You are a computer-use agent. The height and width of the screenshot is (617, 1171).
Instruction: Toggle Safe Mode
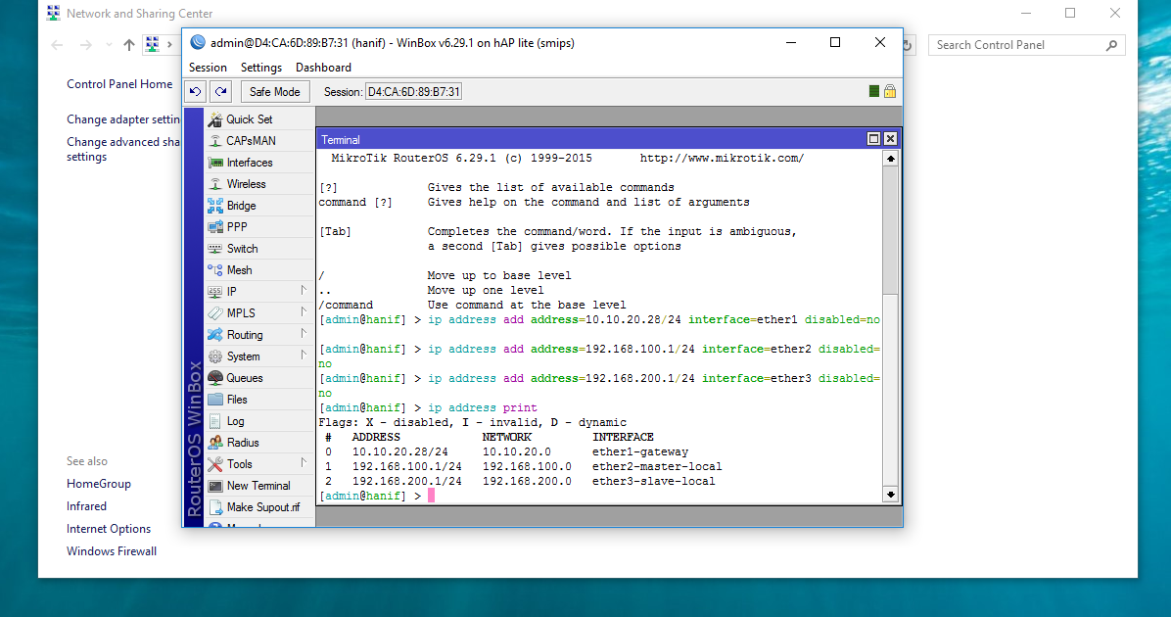click(x=275, y=92)
